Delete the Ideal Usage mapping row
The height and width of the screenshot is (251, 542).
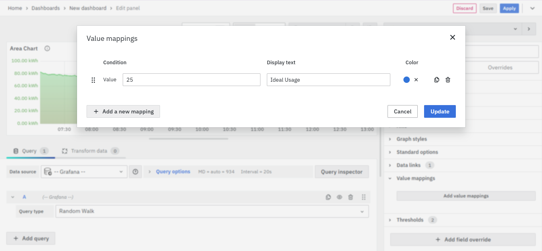(448, 80)
